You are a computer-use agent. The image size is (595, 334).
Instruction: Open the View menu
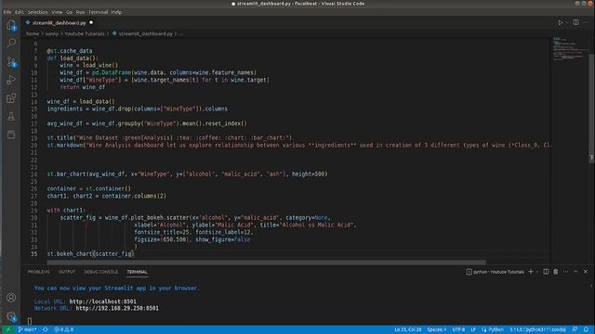click(x=57, y=12)
